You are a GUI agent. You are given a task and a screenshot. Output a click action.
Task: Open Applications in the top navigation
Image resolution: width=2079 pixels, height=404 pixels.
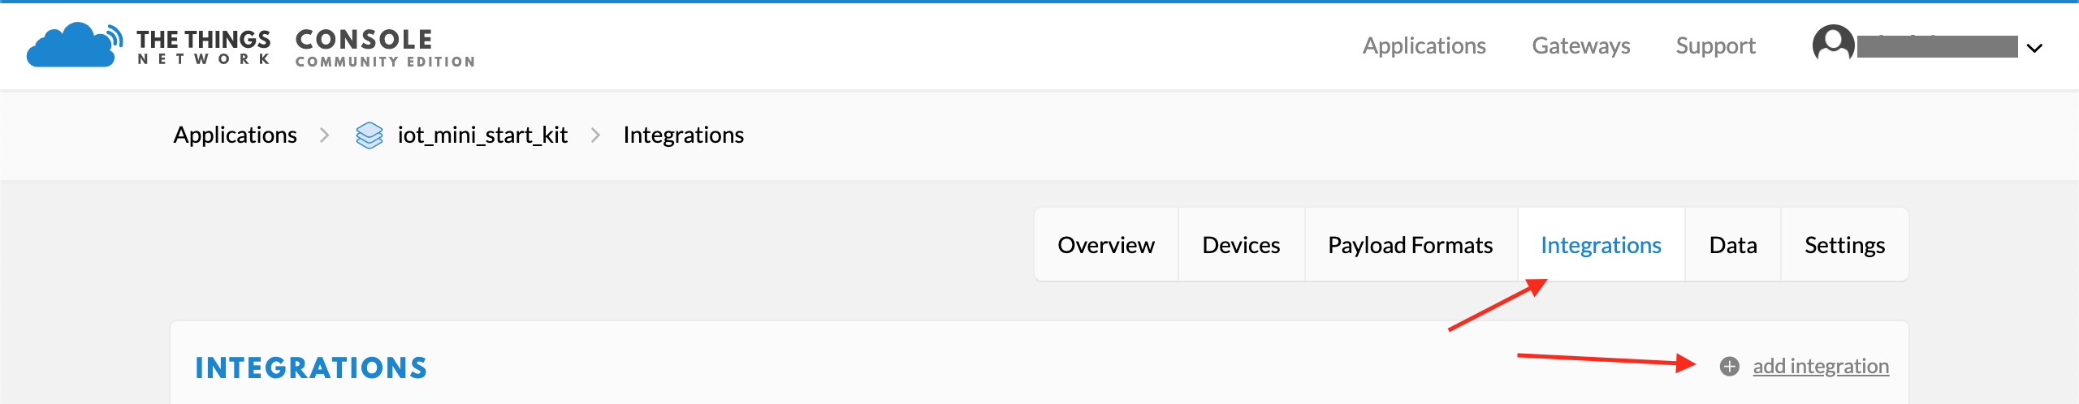click(1424, 46)
